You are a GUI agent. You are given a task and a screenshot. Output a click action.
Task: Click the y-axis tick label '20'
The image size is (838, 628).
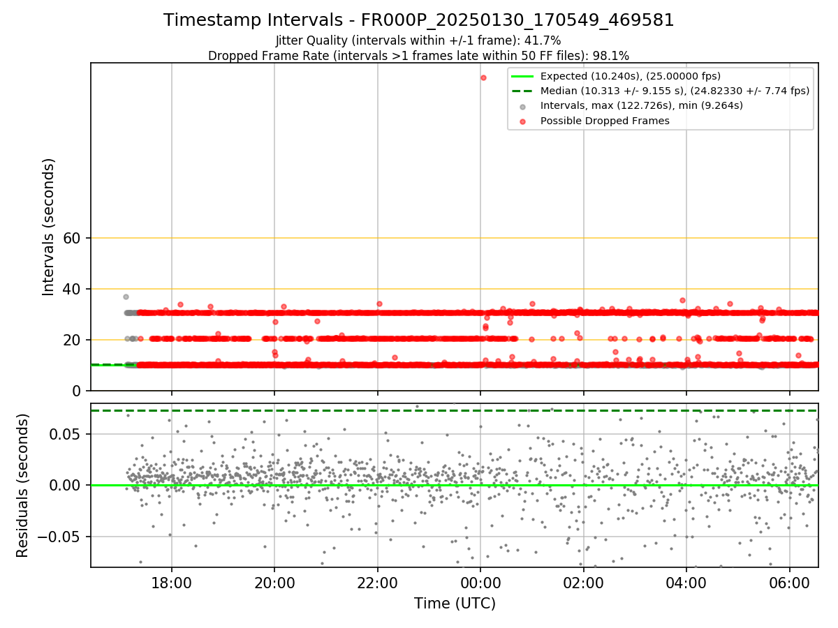pos(72,340)
